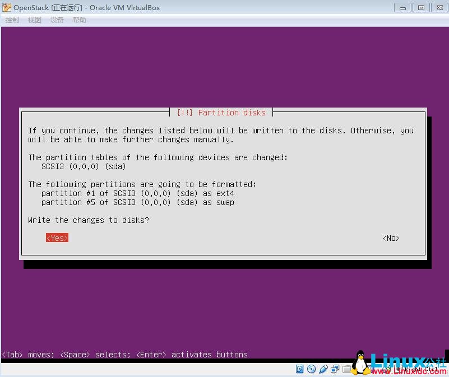
Task: Open the 帮助 menu
Action: 78,20
